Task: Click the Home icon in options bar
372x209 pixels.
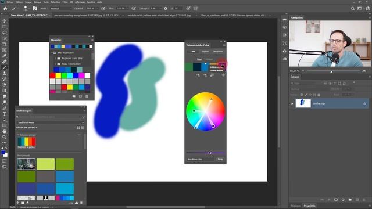Action: coord(5,9)
